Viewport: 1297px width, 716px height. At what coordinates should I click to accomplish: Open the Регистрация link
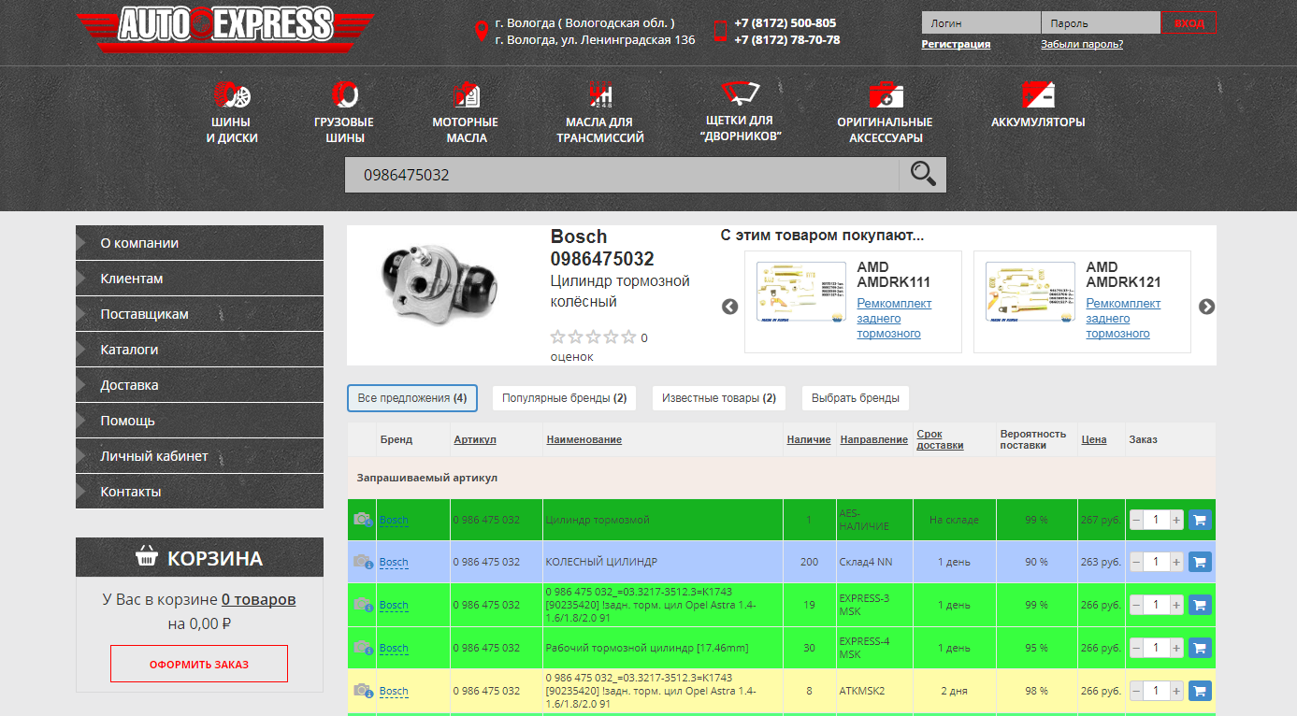coord(956,44)
